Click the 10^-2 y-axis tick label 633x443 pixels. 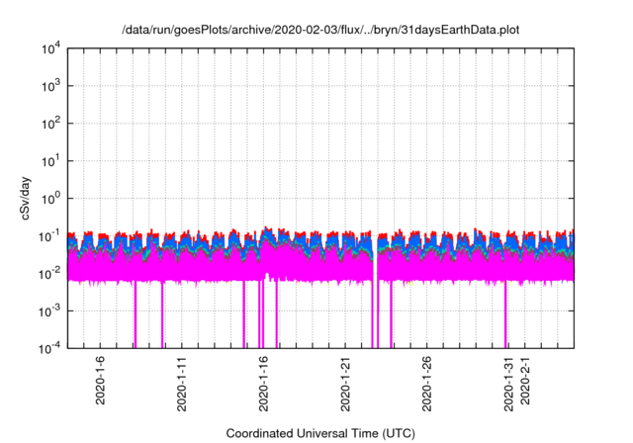[49, 274]
